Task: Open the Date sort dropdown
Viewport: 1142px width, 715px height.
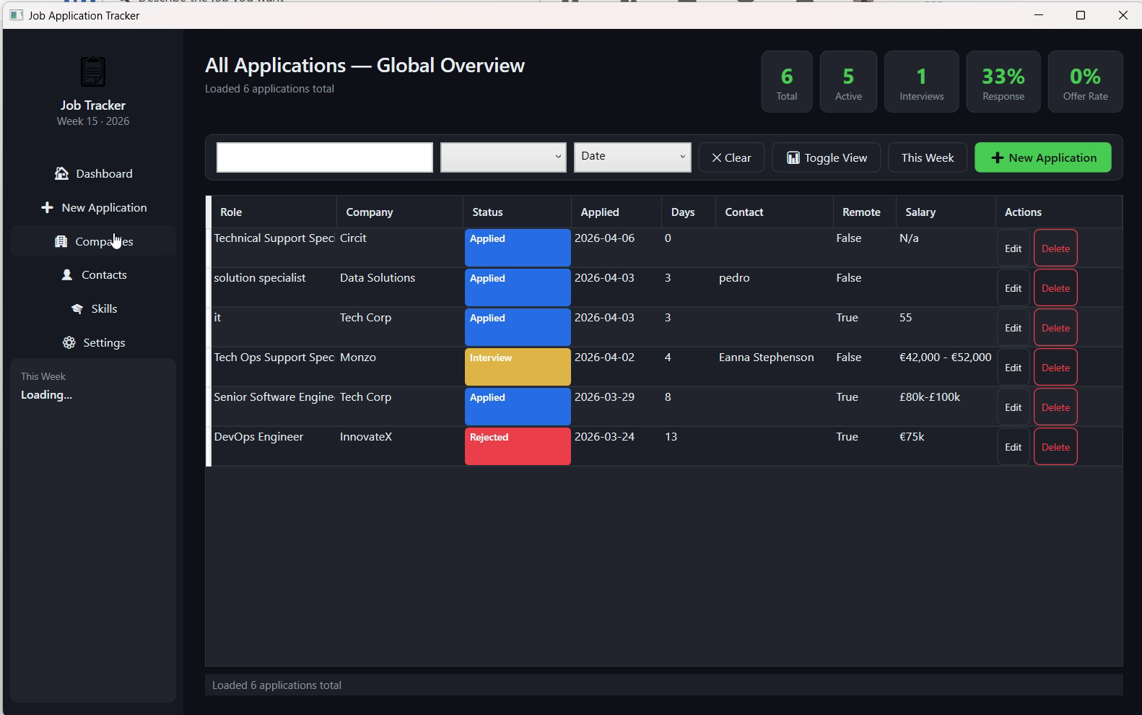Action: pos(632,157)
